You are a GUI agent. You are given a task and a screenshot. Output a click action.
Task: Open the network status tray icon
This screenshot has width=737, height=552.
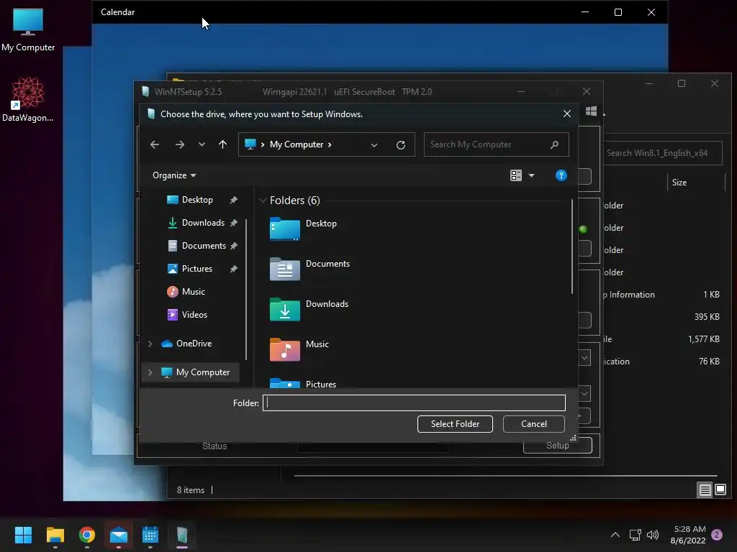pyautogui.click(x=635, y=535)
